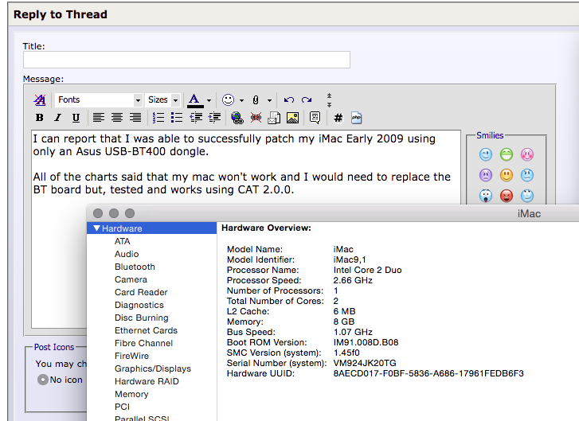This screenshot has height=421, width=579.
Task: Open the smilies dropdown arrow
Action: (x=241, y=100)
